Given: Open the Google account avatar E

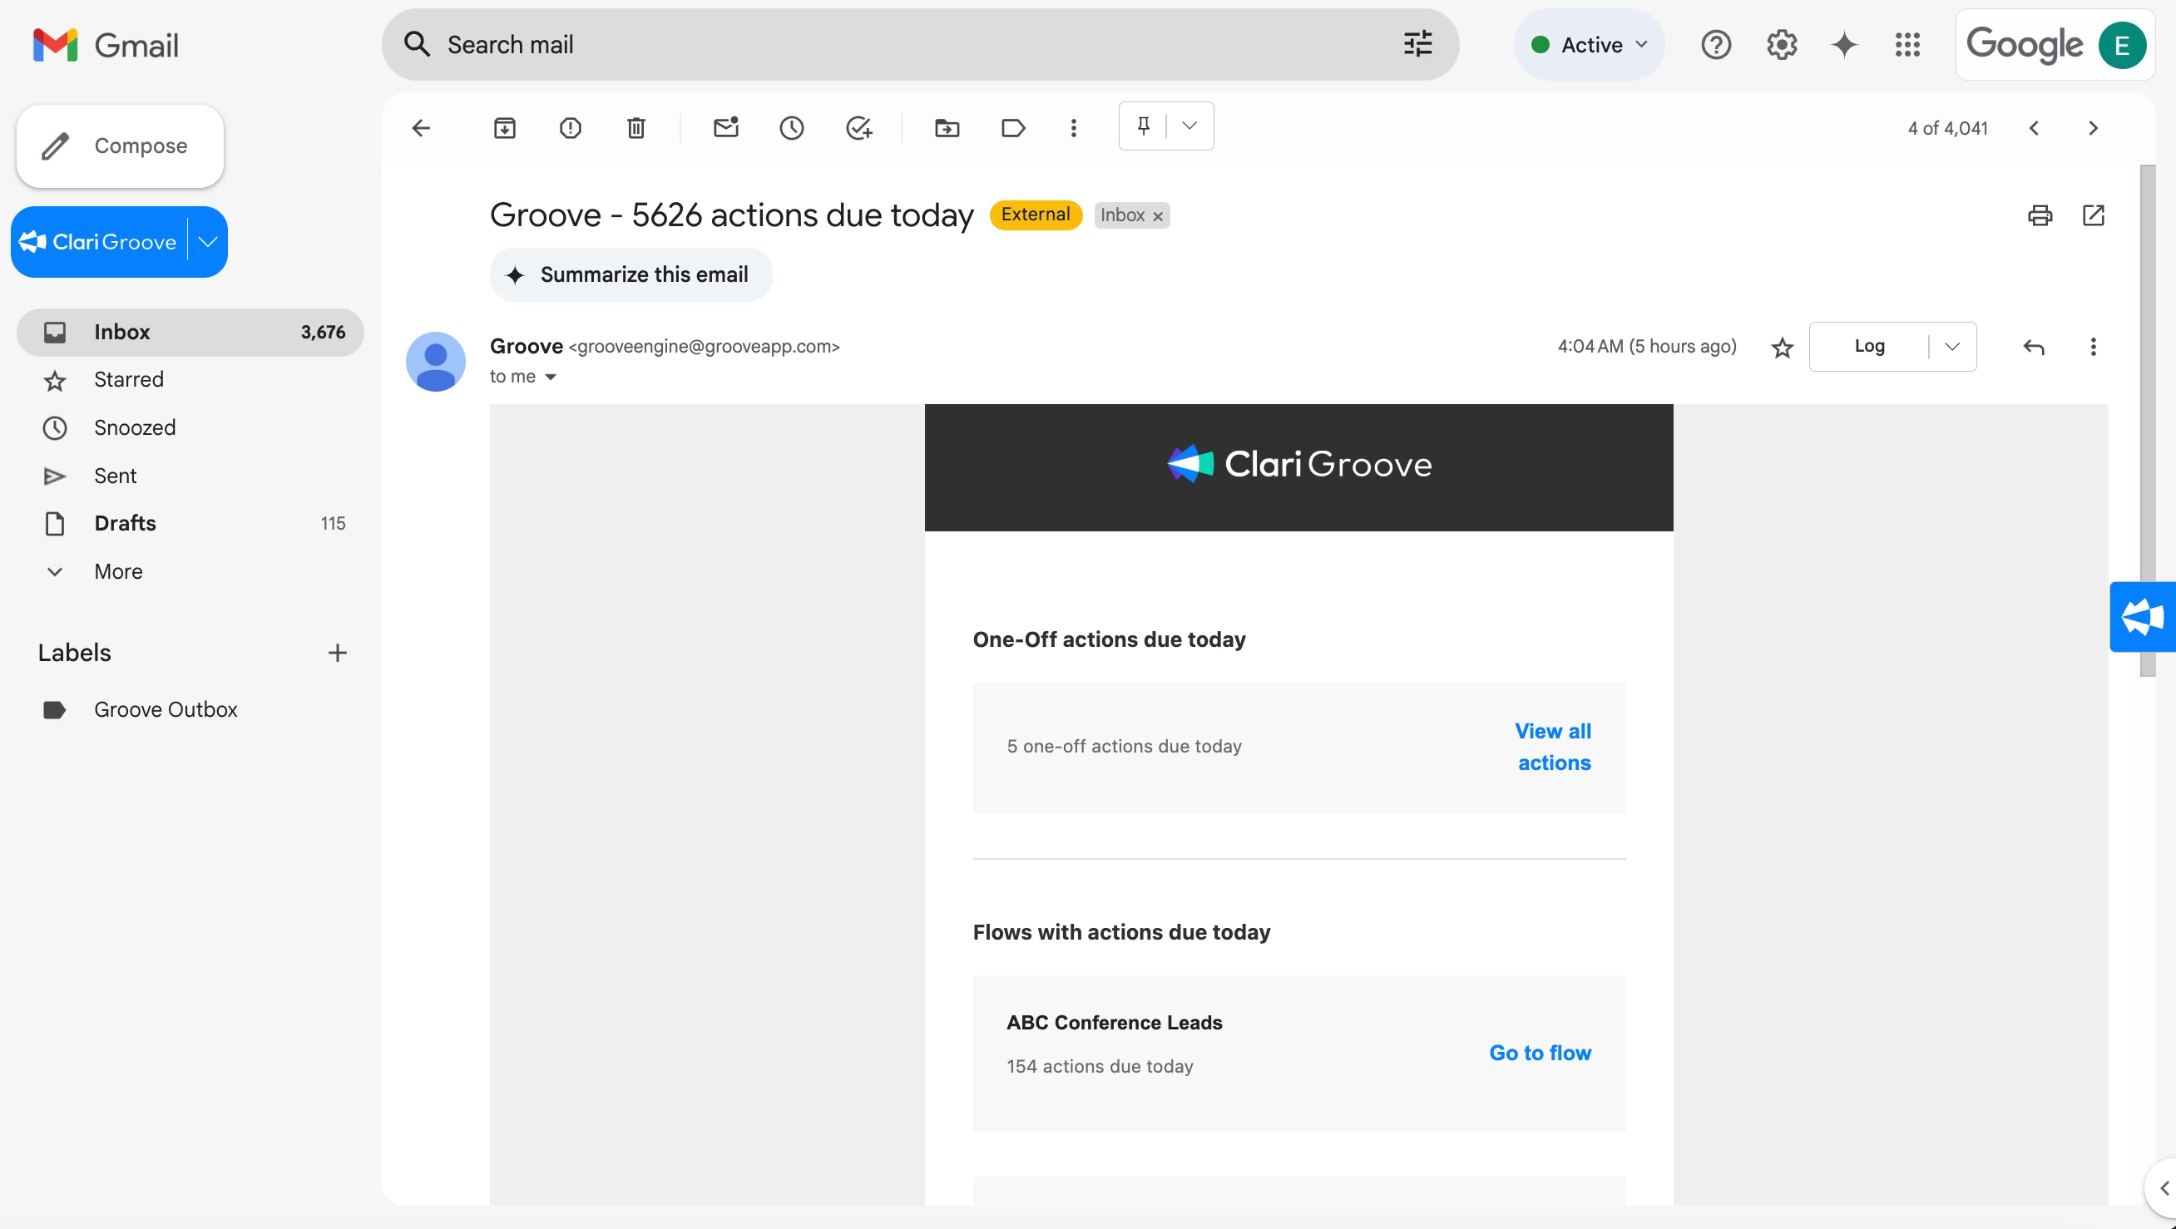Looking at the screenshot, I should [2122, 45].
